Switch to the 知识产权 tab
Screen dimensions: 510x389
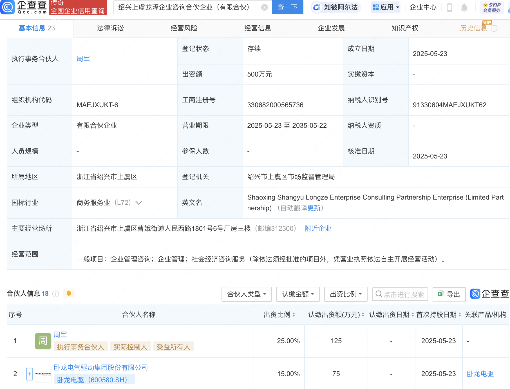(405, 28)
